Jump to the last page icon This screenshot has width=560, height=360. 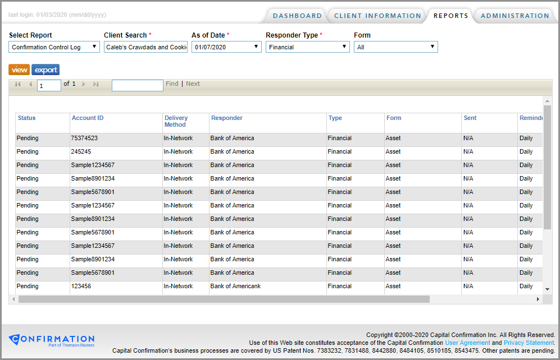coord(95,84)
